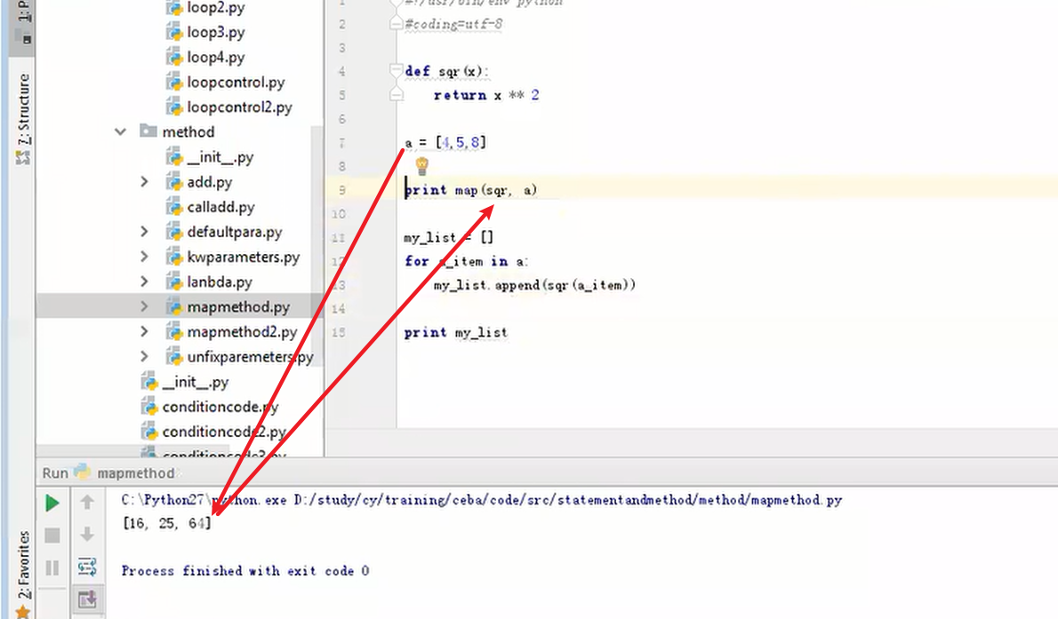Select loop3.py in project tree
This screenshot has width=1058, height=619.
[x=216, y=32]
